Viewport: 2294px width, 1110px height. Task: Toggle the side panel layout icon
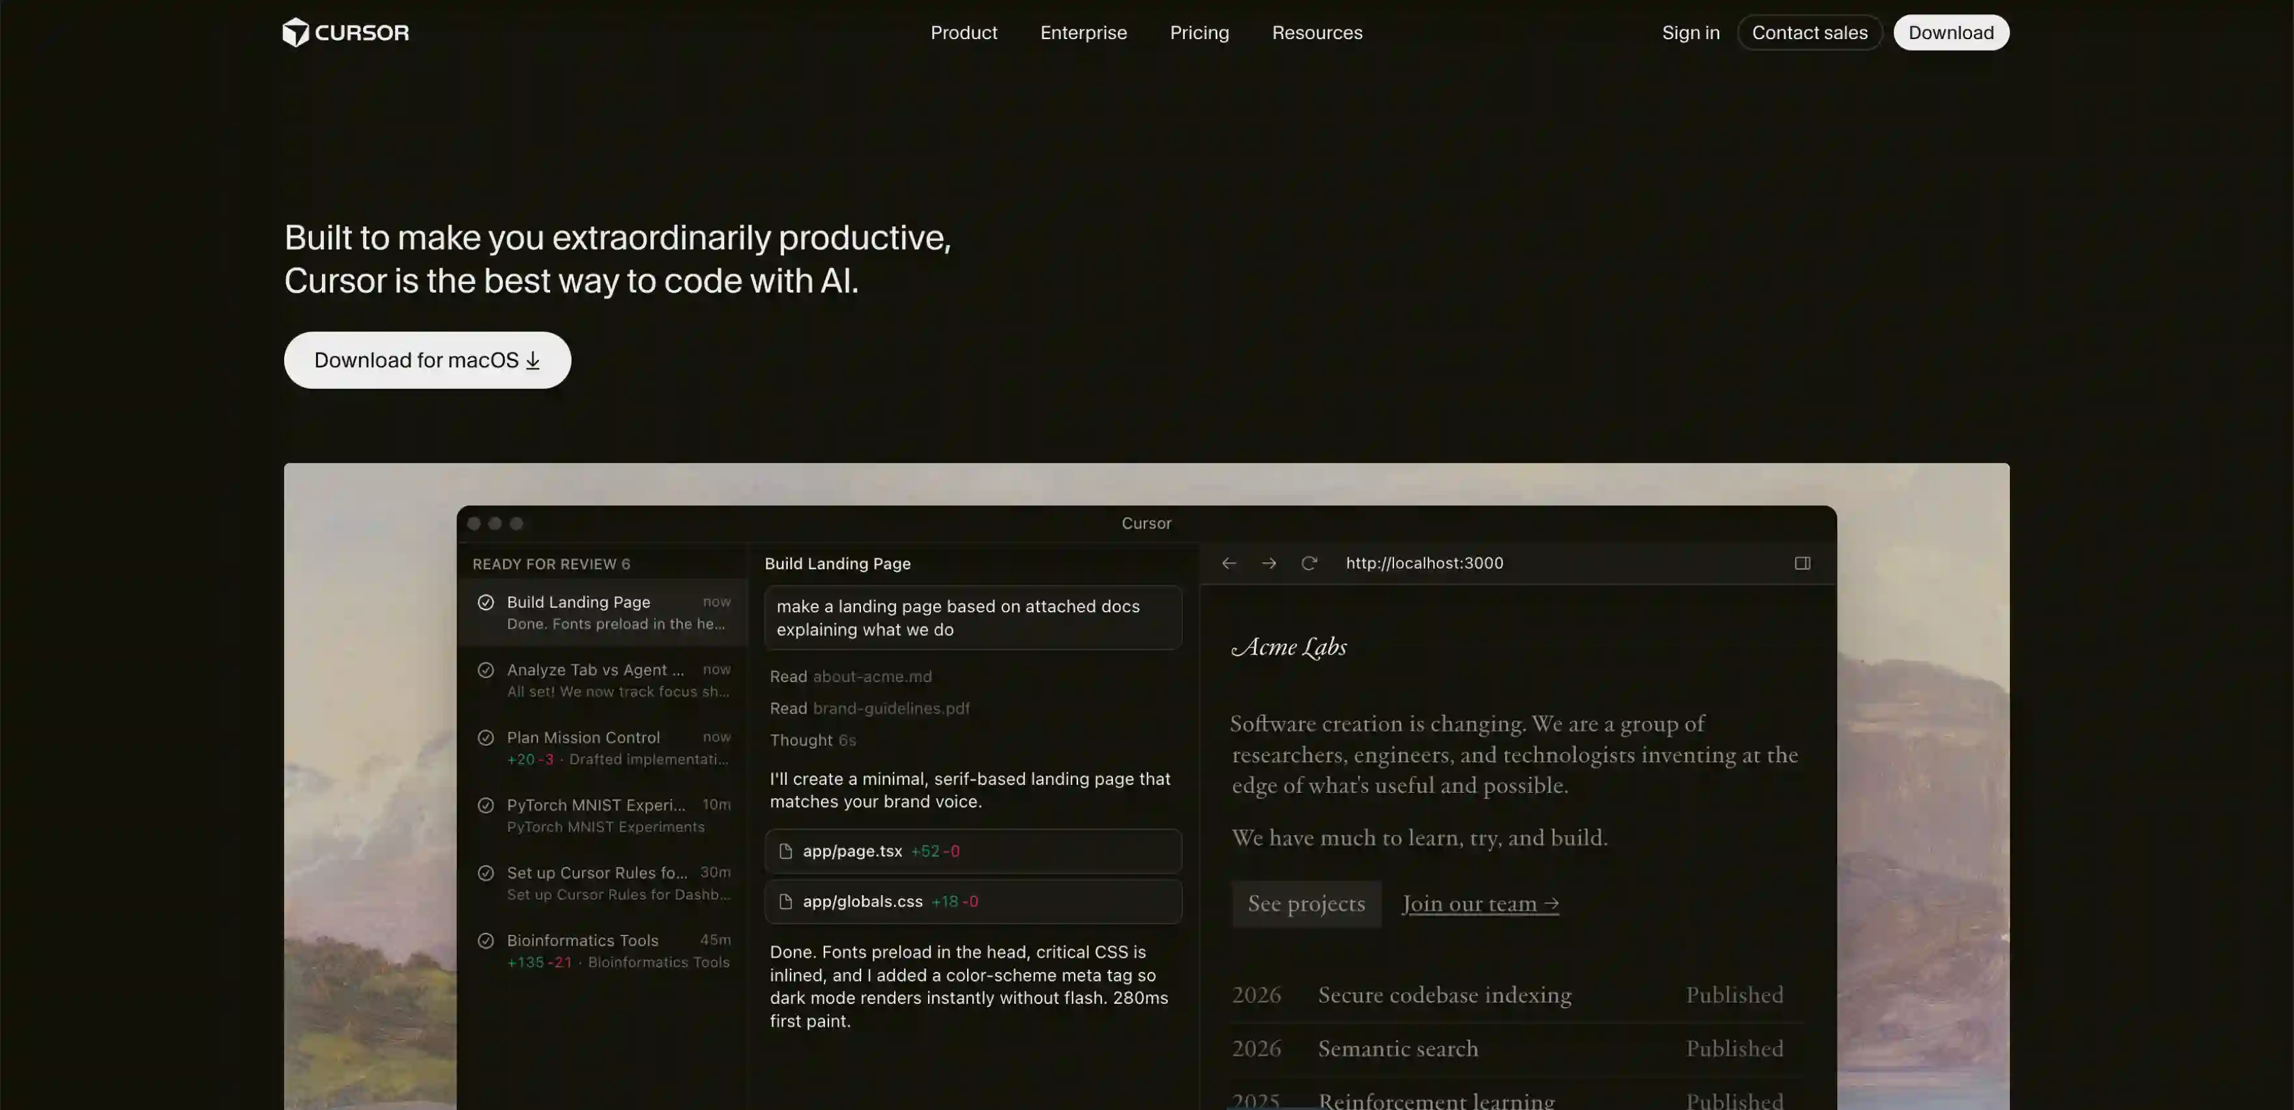coord(1801,563)
